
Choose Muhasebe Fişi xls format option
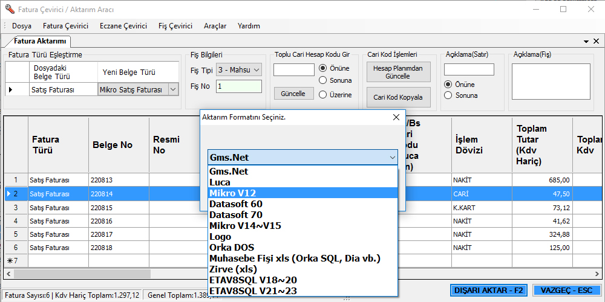tap(302, 259)
